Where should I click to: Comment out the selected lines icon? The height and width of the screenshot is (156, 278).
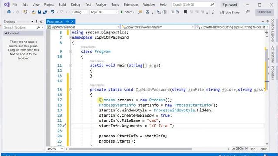point(172,12)
